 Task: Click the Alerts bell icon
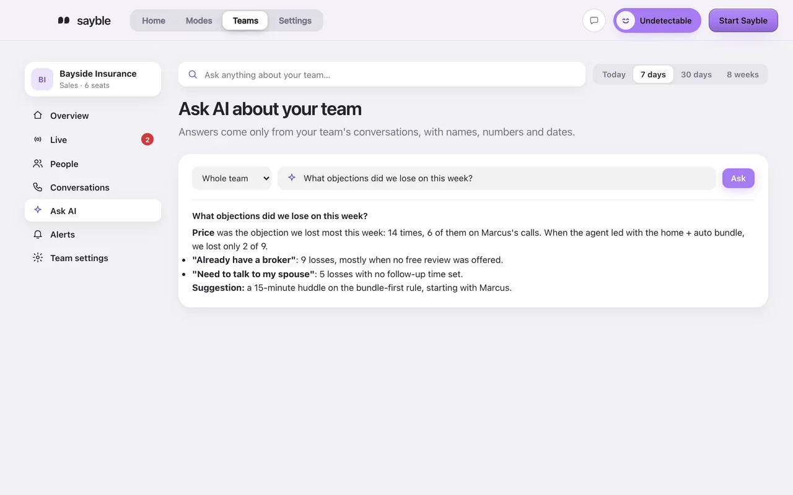(x=38, y=235)
